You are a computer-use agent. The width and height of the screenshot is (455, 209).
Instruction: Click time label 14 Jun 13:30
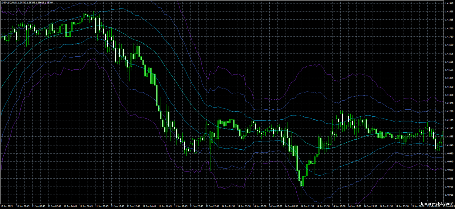click(324, 206)
